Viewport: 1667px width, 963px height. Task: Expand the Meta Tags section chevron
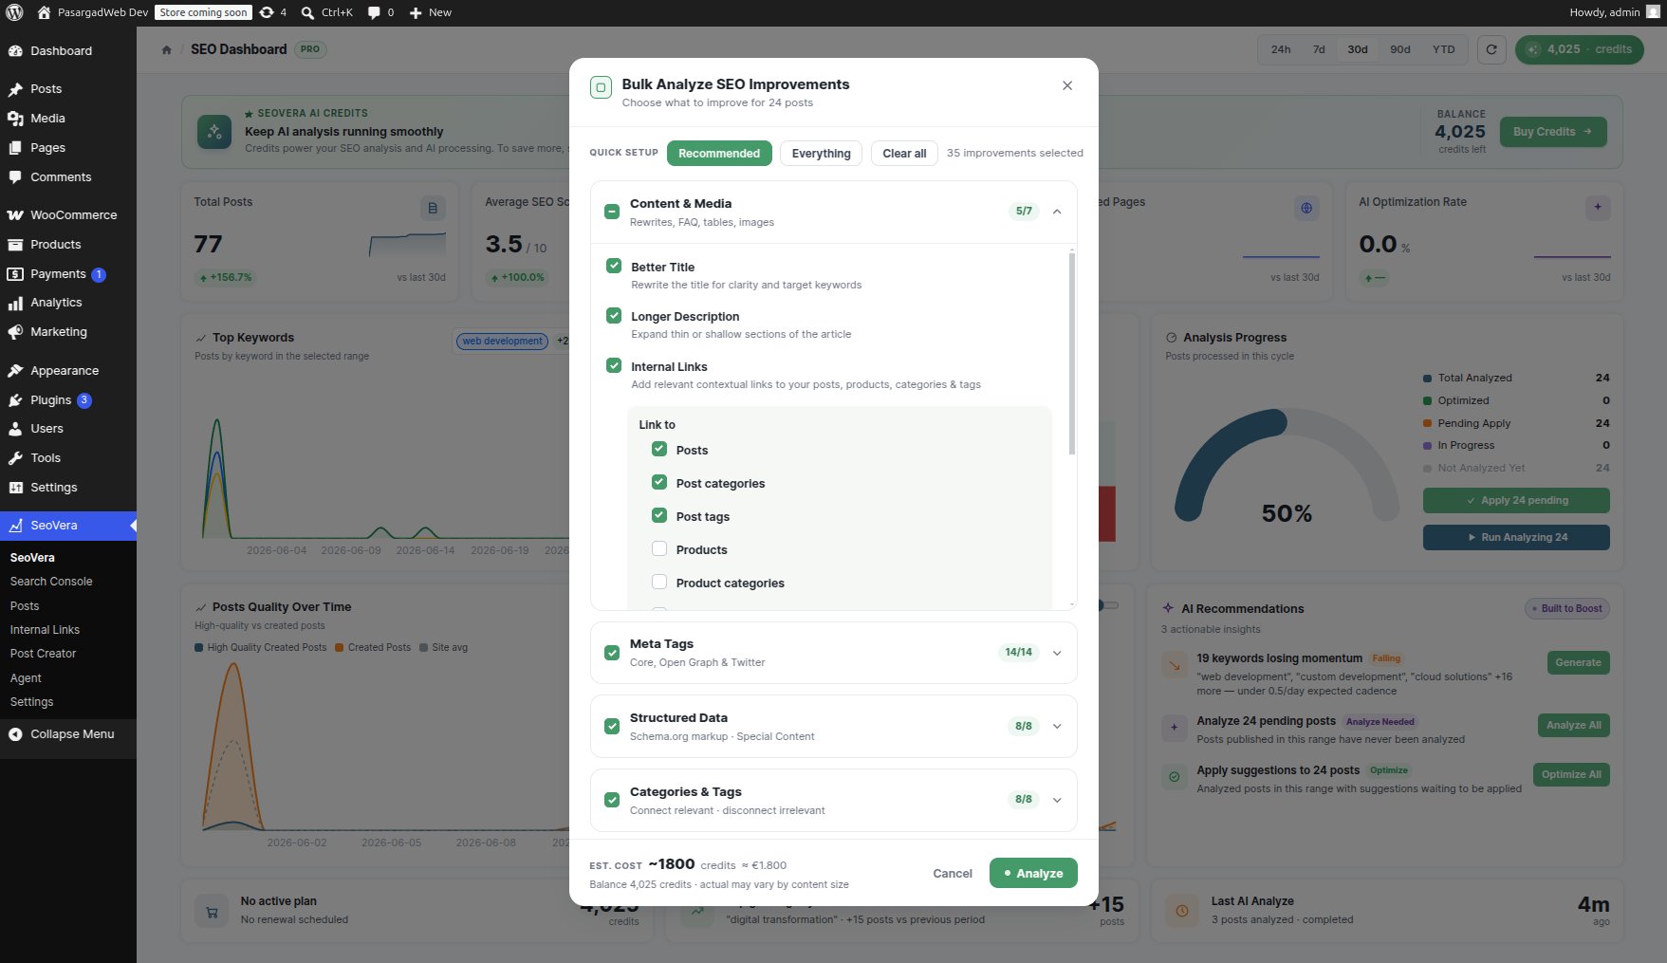point(1057,653)
